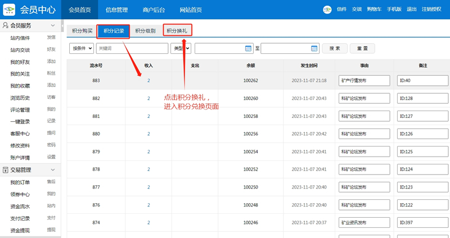Open the 按条件 dropdown

81,48
